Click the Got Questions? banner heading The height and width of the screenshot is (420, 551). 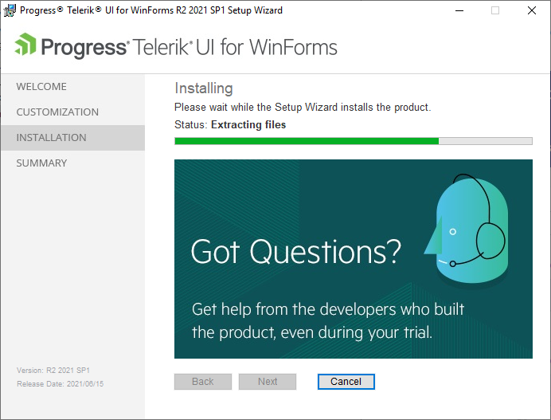(x=295, y=252)
